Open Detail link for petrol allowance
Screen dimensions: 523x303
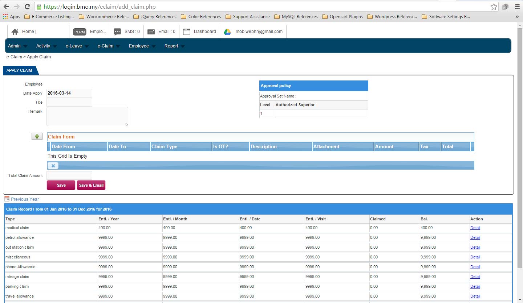(475, 237)
